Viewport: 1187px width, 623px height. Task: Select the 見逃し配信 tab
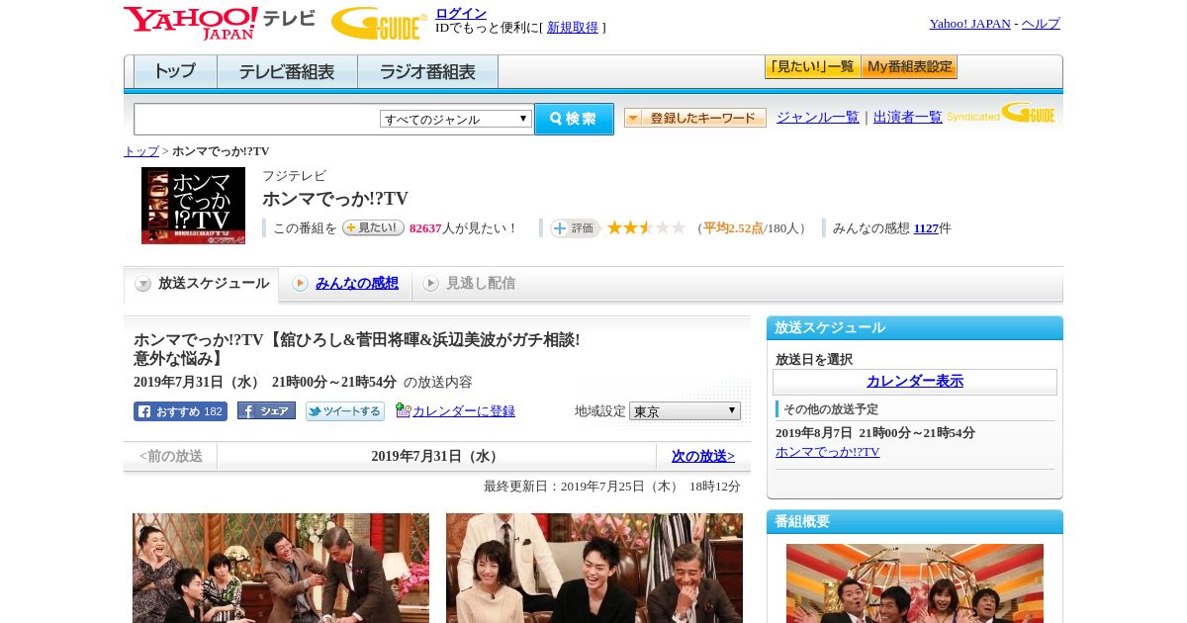[469, 284]
